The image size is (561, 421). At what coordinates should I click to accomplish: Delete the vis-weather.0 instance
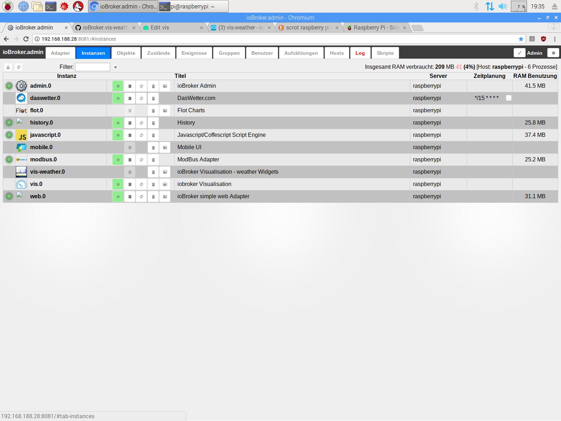153,172
